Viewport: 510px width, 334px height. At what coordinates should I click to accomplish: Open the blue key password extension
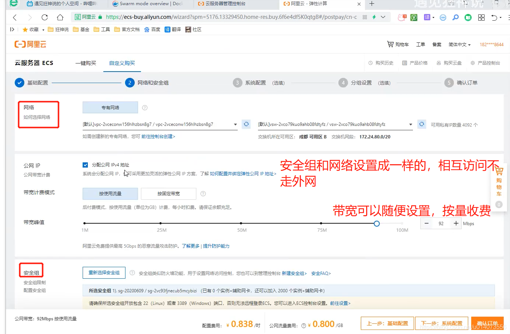pyautogui.click(x=456, y=17)
